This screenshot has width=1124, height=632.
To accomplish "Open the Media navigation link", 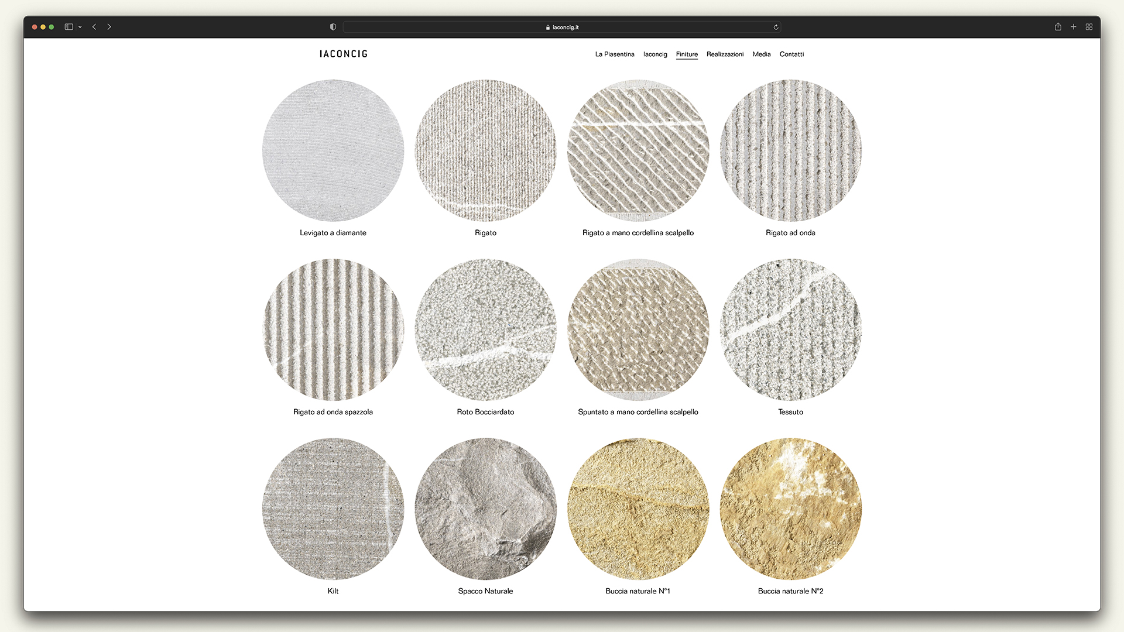I will coord(762,54).
